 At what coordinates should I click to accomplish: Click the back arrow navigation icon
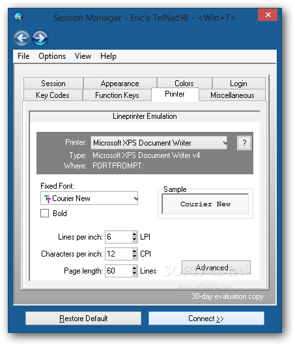click(x=21, y=38)
